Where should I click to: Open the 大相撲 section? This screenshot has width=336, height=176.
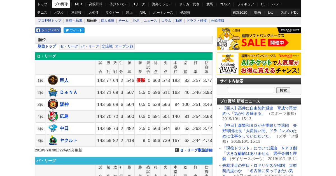[x=94, y=13]
